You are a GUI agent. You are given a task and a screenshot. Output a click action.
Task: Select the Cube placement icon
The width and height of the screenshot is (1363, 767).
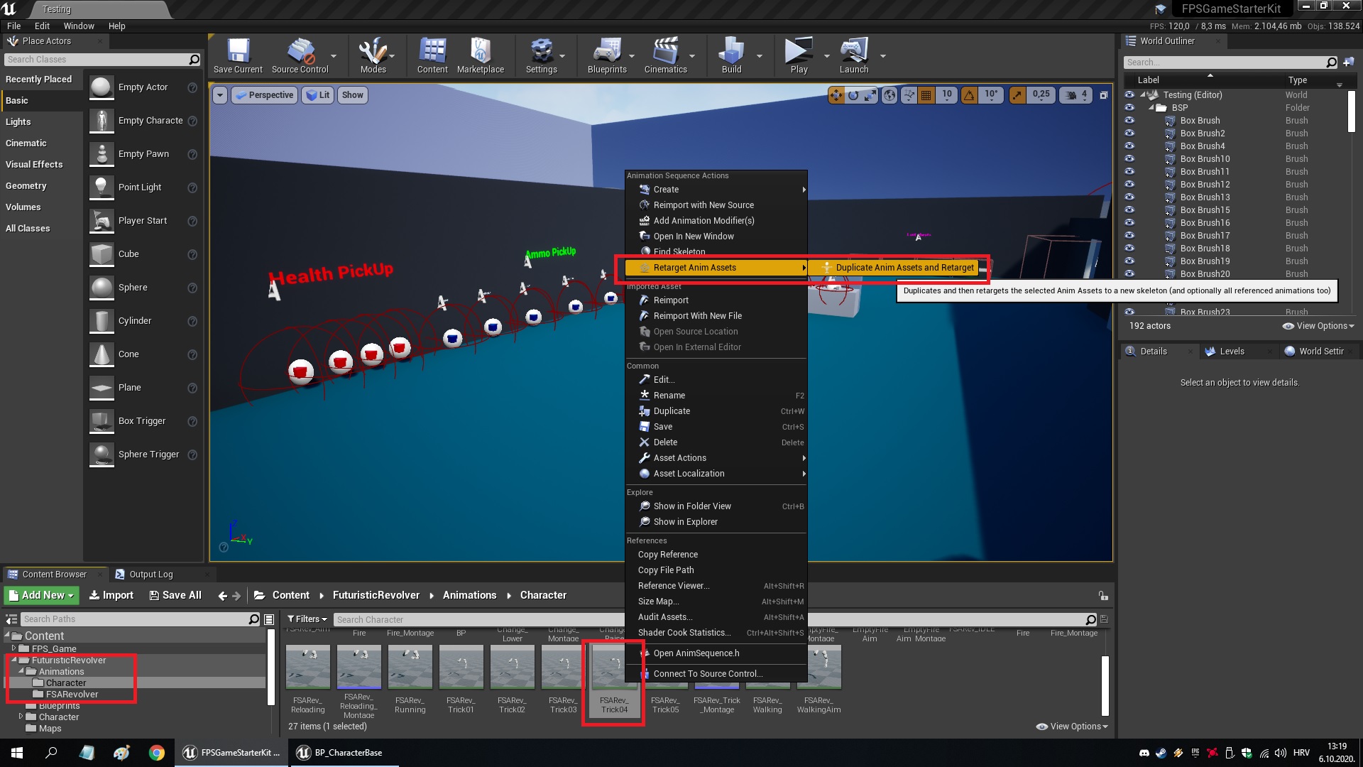pos(101,254)
